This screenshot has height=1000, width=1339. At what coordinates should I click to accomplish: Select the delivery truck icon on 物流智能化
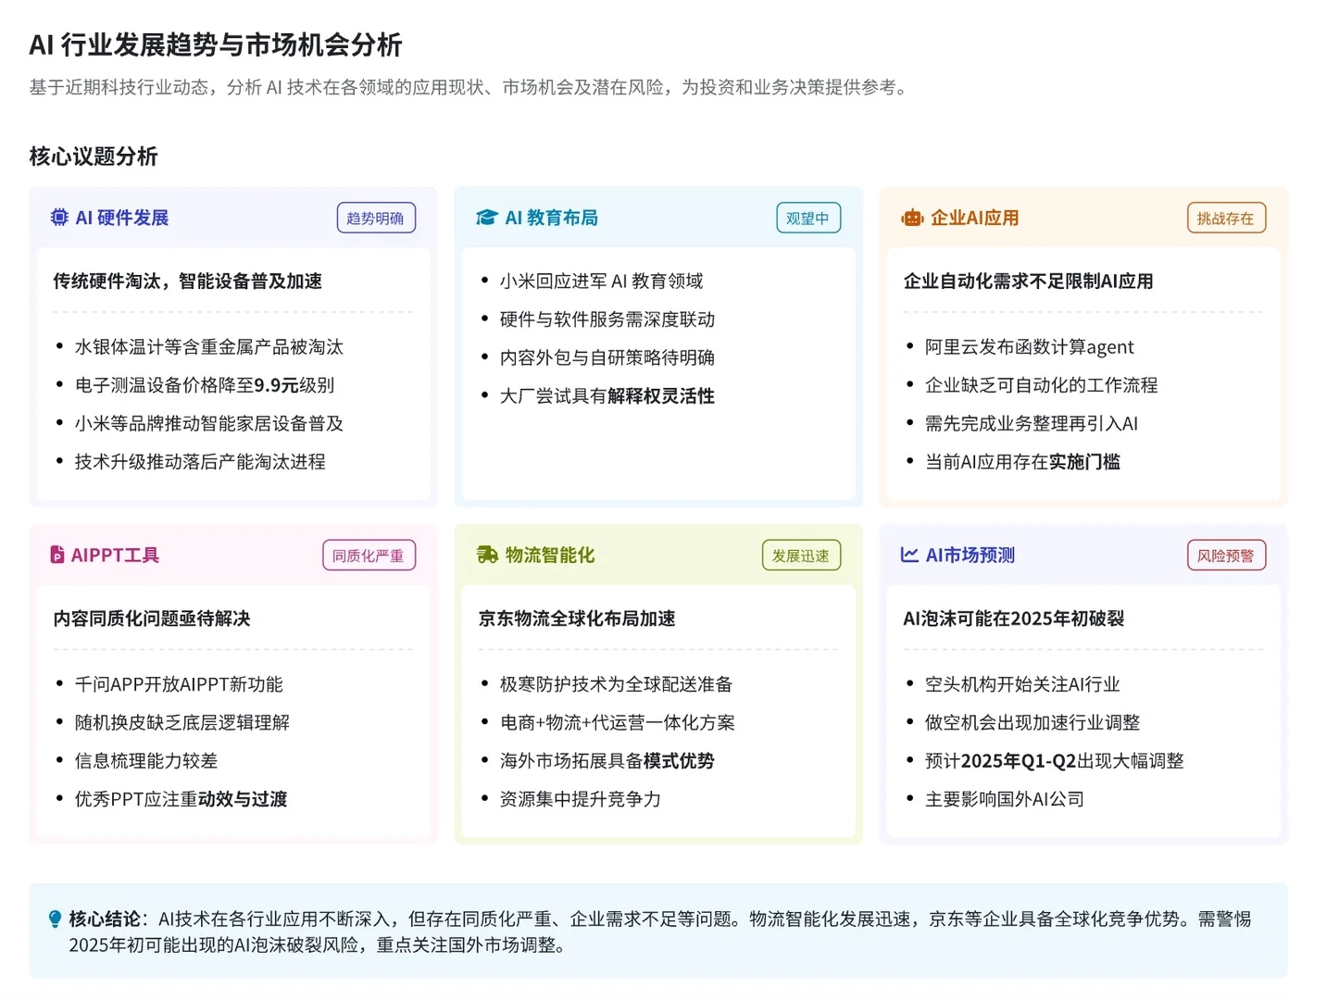(x=485, y=555)
